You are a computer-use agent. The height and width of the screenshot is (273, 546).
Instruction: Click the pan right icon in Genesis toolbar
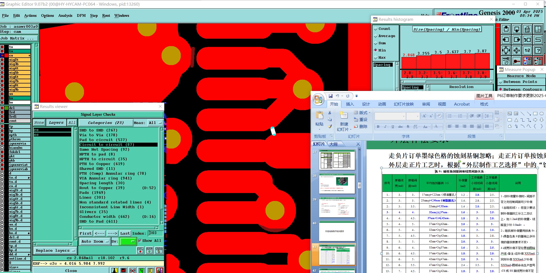click(x=516, y=40)
